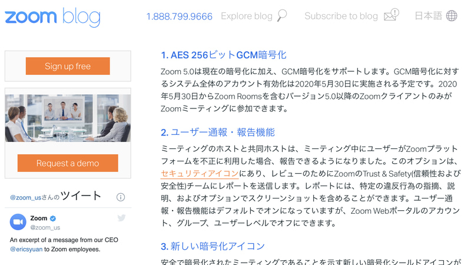Call the 1.888.799.9666 phone link
The image size is (471, 265).
click(x=180, y=16)
